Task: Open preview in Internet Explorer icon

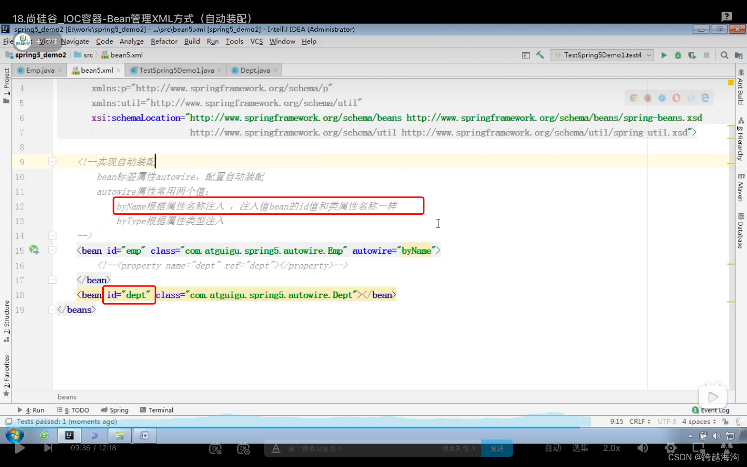Action: pos(690,98)
